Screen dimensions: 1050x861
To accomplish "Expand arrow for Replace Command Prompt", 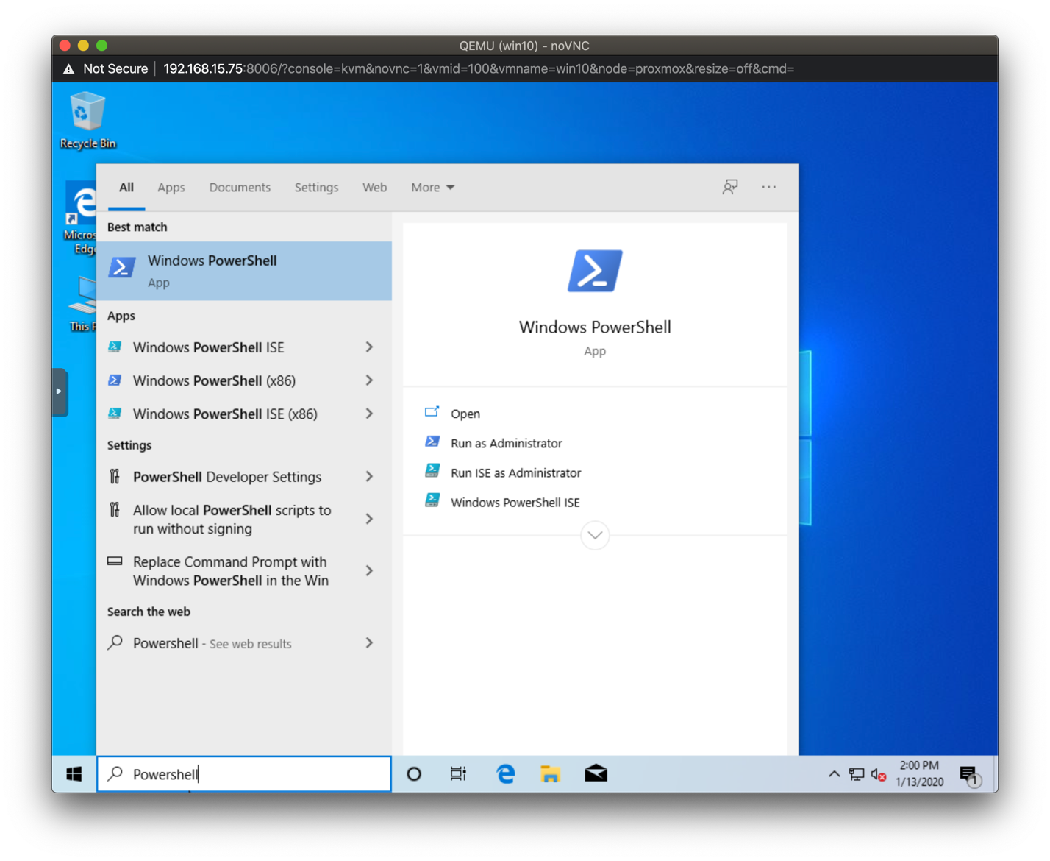I will (370, 571).
